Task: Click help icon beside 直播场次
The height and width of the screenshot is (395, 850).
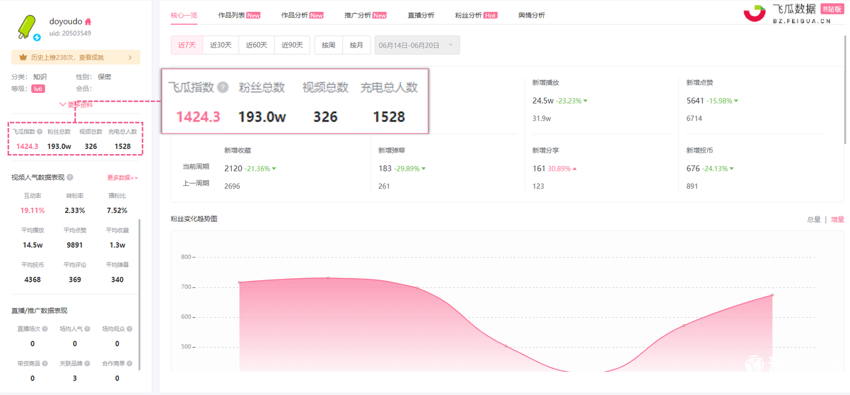Action: [x=44, y=329]
